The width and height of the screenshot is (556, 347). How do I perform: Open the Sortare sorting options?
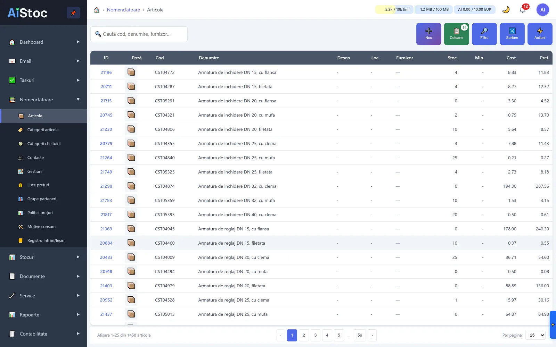click(512, 34)
